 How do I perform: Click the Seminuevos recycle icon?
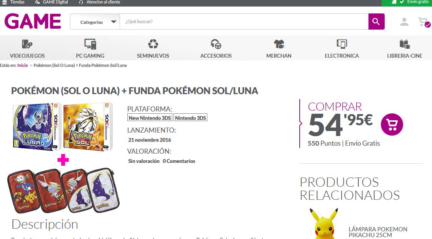pyautogui.click(x=153, y=44)
